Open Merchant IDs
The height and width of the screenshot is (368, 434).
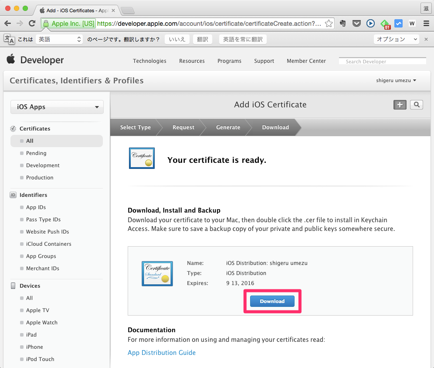(x=43, y=268)
